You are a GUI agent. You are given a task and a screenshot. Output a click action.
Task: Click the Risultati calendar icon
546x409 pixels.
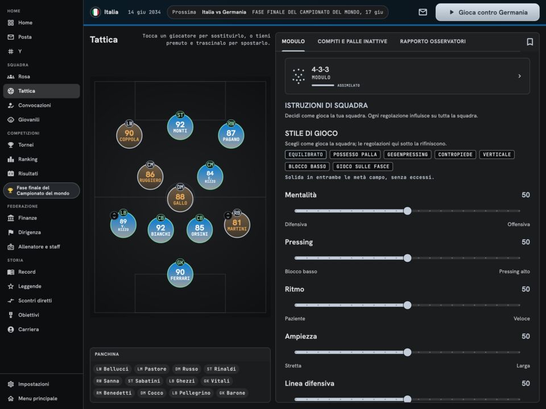11,174
